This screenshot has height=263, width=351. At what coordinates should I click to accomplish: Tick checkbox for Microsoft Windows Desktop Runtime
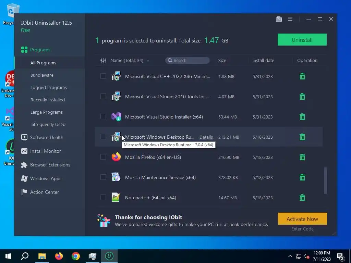103,137
